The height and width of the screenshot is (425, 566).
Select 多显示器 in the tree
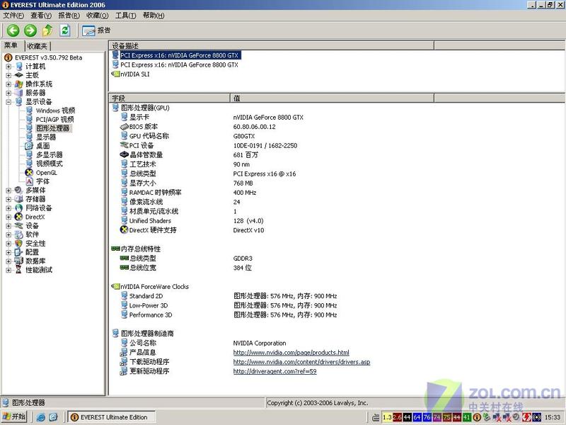(49, 154)
